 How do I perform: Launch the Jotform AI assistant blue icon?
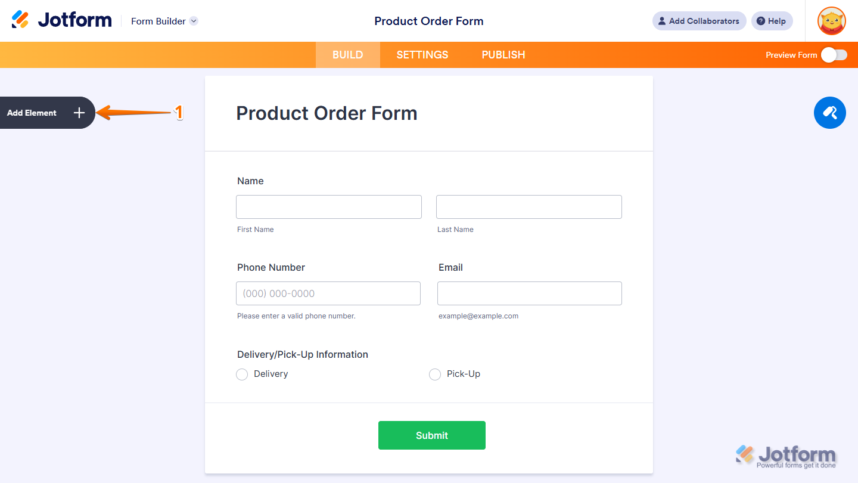point(829,112)
